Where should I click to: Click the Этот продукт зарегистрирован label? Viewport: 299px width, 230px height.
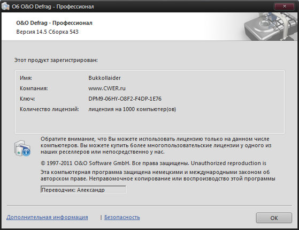[56, 60]
